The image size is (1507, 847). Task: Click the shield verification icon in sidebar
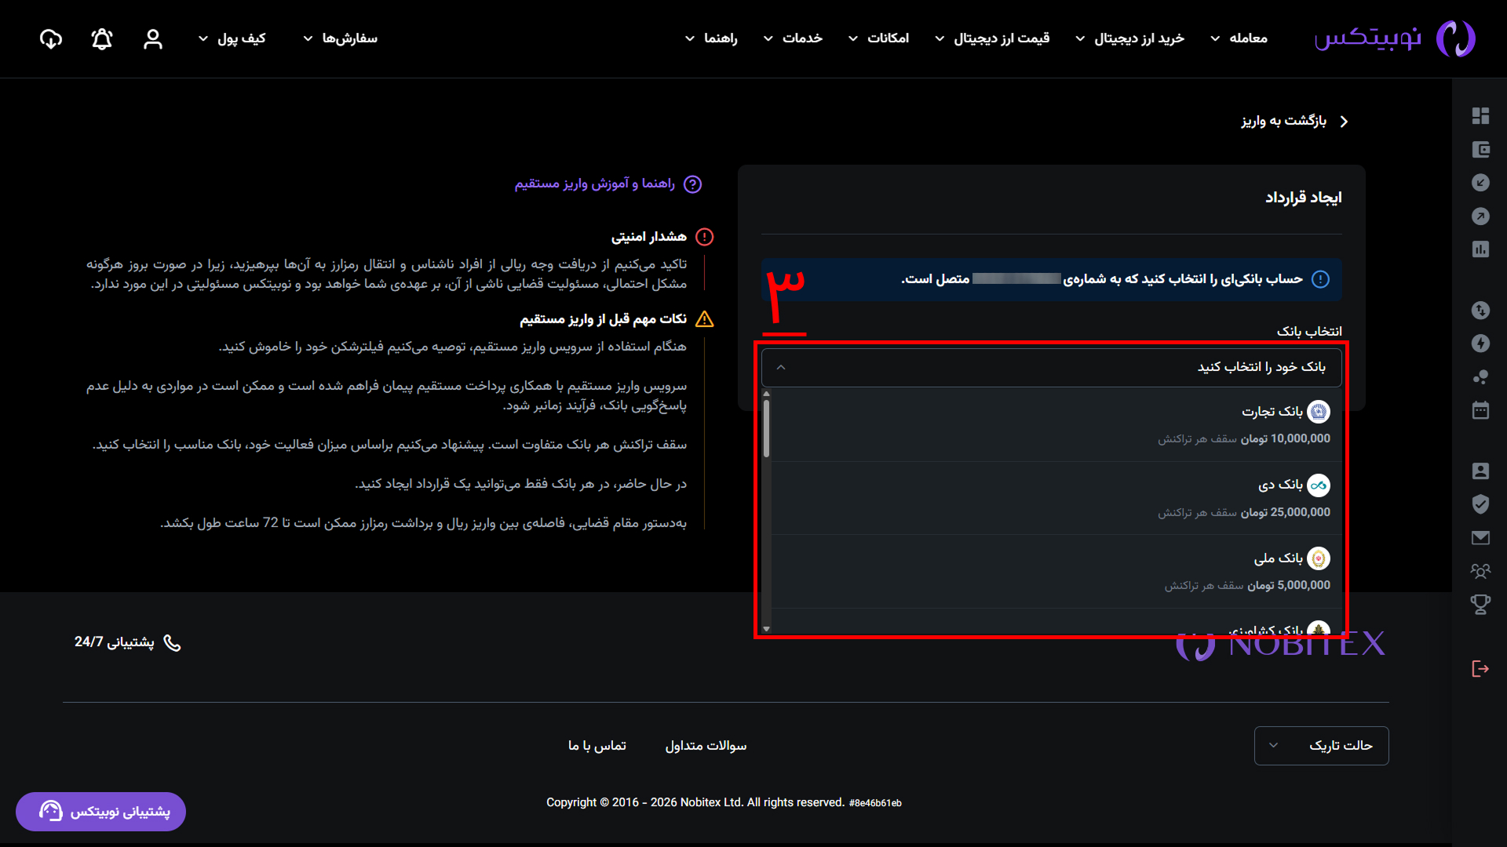pyautogui.click(x=1480, y=504)
